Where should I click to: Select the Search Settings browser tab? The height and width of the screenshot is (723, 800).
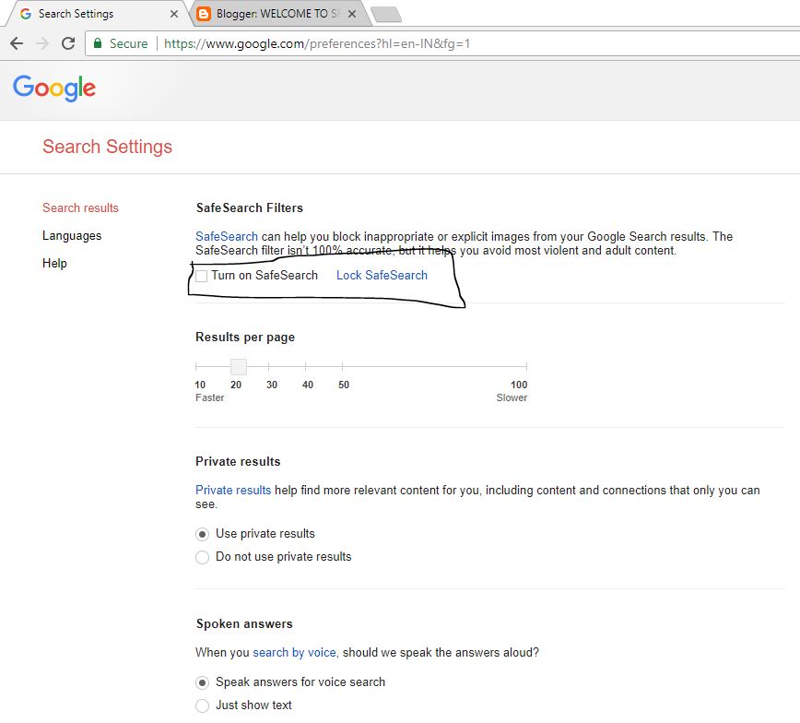[99, 14]
